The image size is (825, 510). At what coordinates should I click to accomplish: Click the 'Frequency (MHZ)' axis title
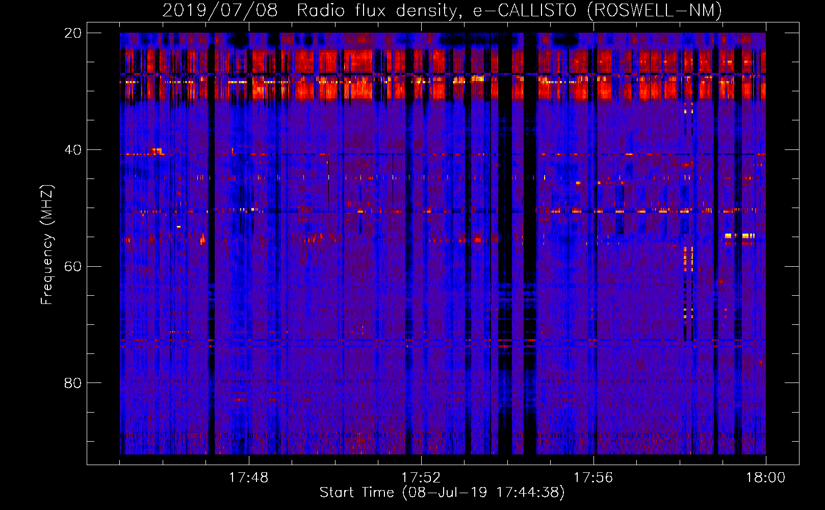(x=47, y=245)
